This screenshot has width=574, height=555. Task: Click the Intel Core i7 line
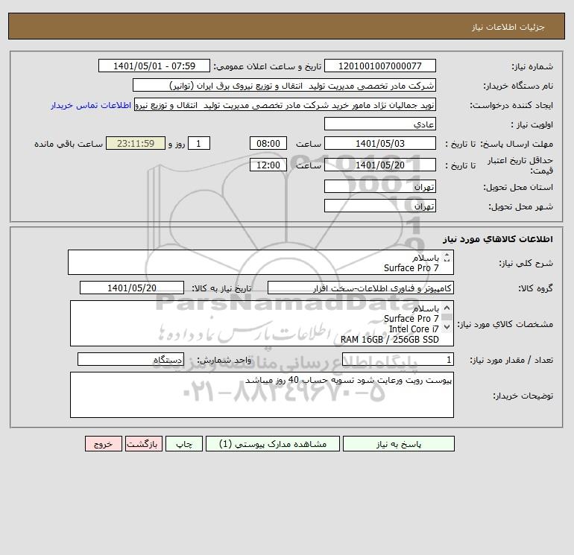414,329
